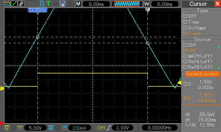
Task: Click the yellow trigger level arrow
Action: tap(179, 83)
